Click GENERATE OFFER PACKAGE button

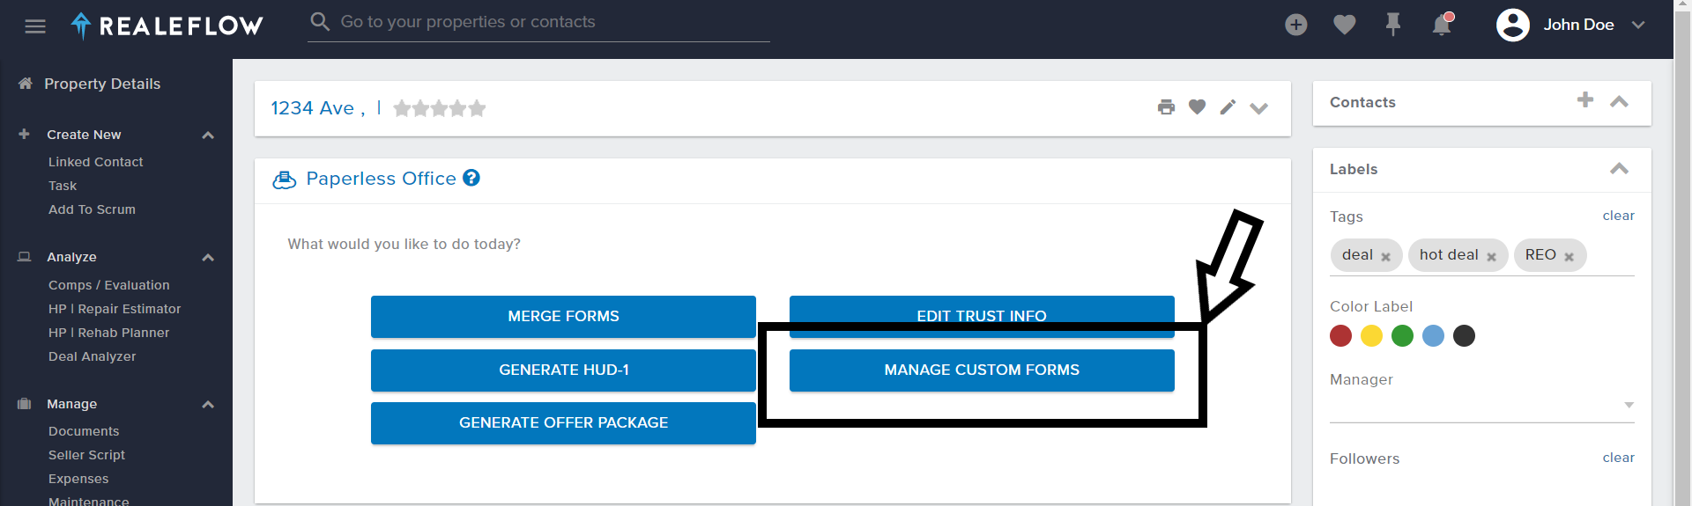pyautogui.click(x=563, y=422)
